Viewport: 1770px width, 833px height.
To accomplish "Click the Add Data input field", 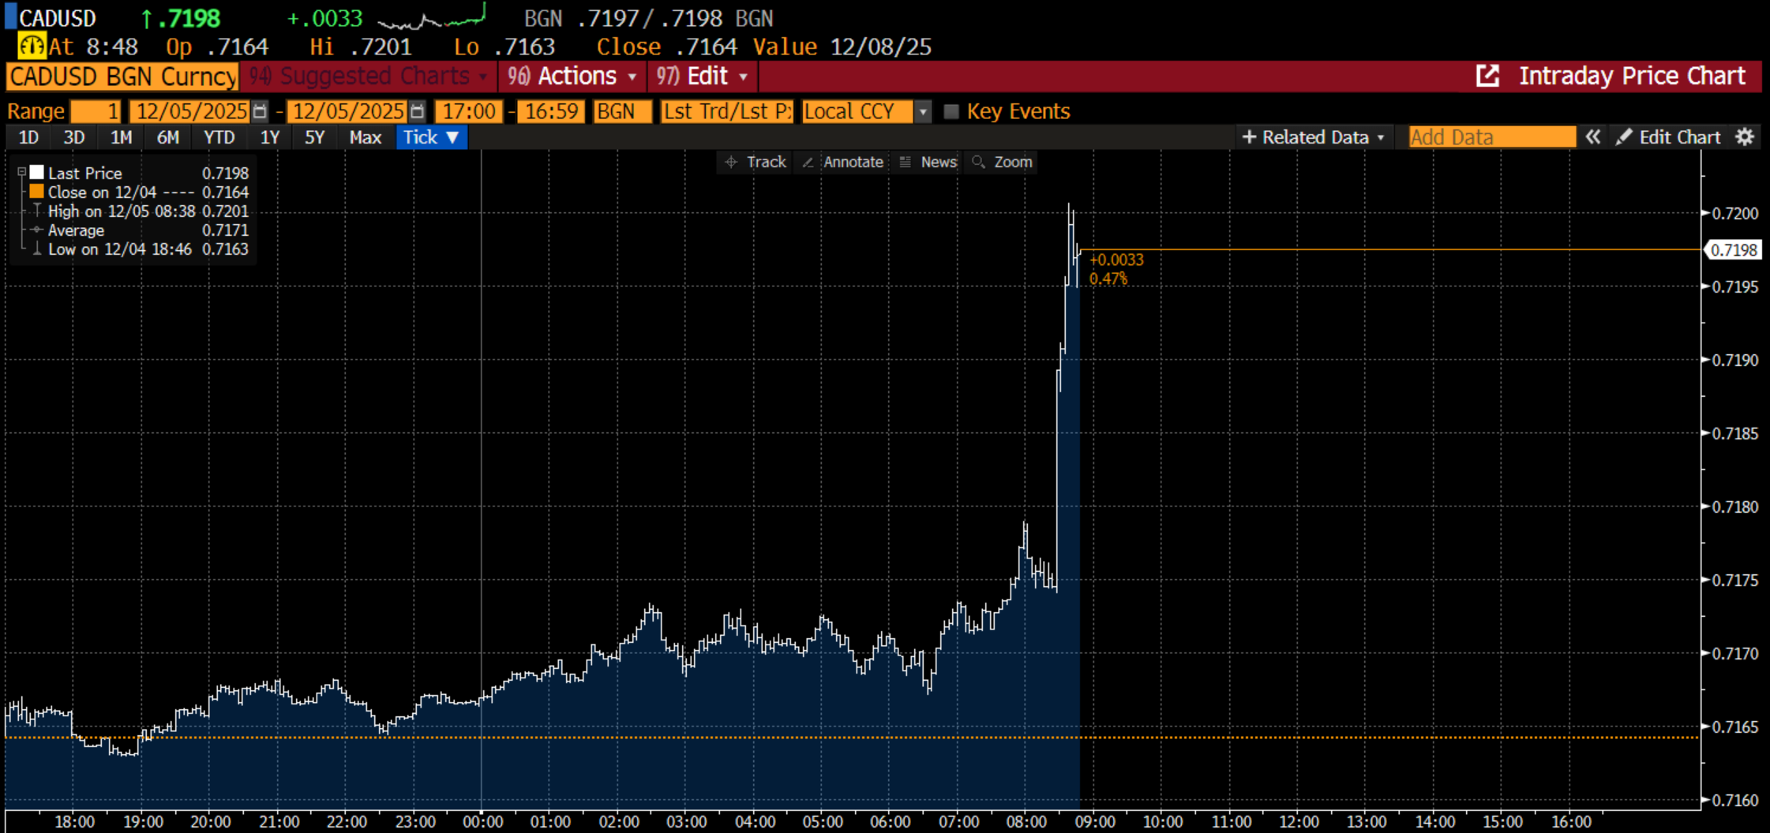I will [1491, 137].
